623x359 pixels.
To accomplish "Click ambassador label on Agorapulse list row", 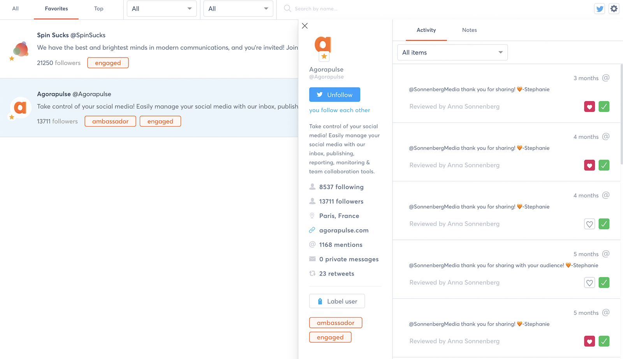I will (x=110, y=121).
